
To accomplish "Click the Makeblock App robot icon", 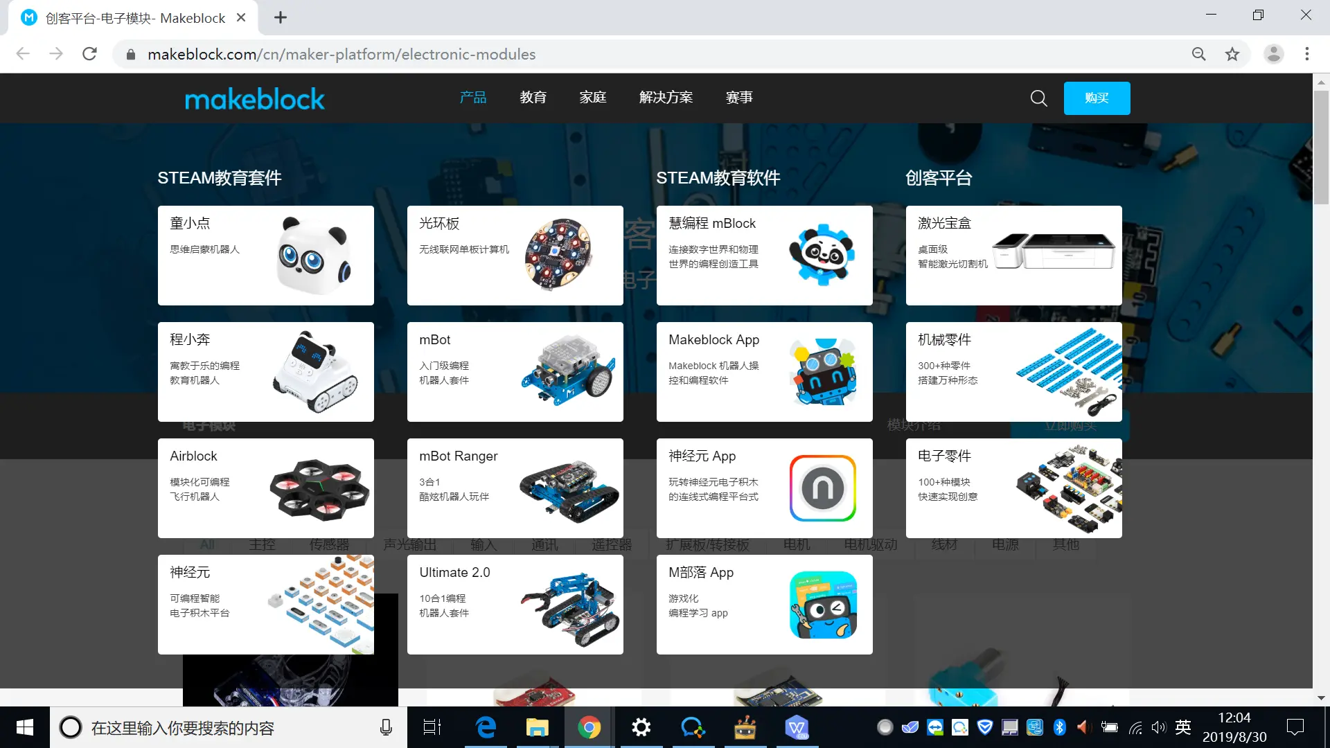I will (x=822, y=371).
